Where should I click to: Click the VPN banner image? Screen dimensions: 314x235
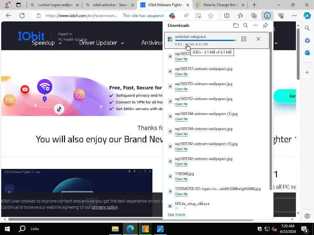point(82,96)
